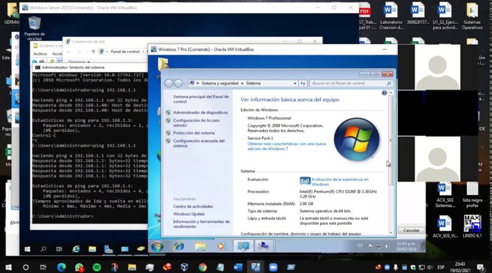Click the Windows 7 clock showing 11:43 p.m.

[x=407, y=247]
